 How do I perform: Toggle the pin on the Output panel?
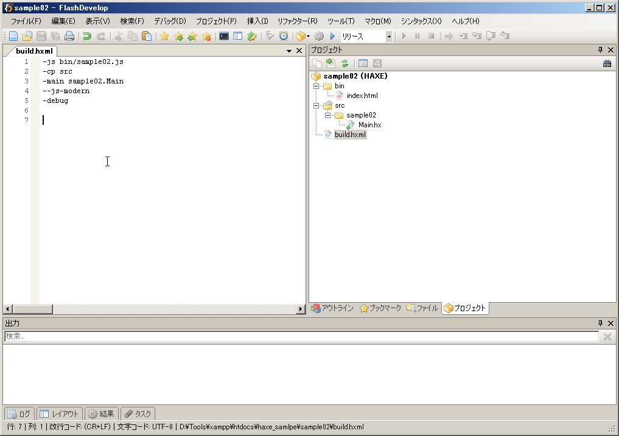(x=601, y=323)
